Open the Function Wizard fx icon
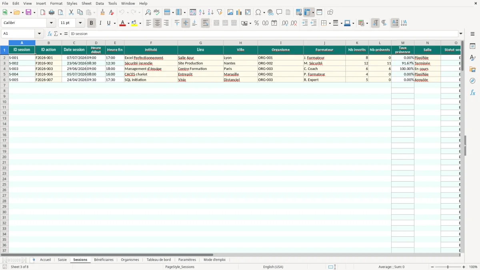This screenshot has height=270, width=480. click(50, 34)
